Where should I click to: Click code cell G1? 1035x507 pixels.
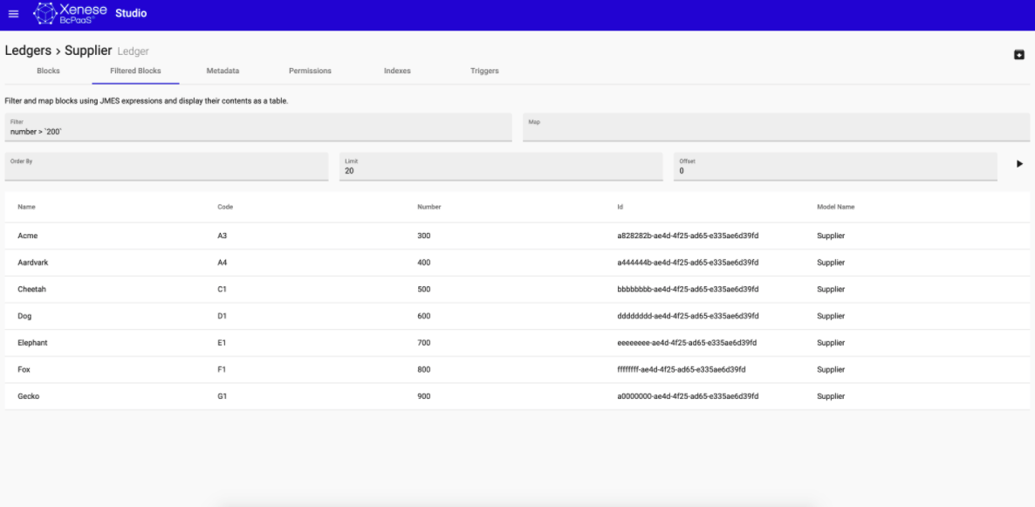222,396
